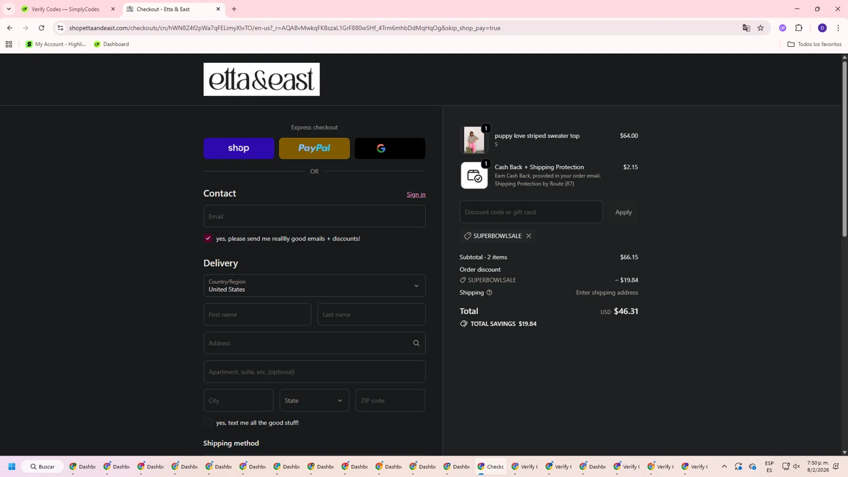Remove the SUPERBOWLSALE discount tag
Viewport: 848px width, 477px height.
pyautogui.click(x=529, y=236)
